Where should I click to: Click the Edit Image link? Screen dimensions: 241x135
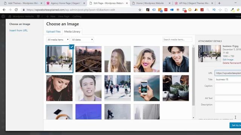228,60
